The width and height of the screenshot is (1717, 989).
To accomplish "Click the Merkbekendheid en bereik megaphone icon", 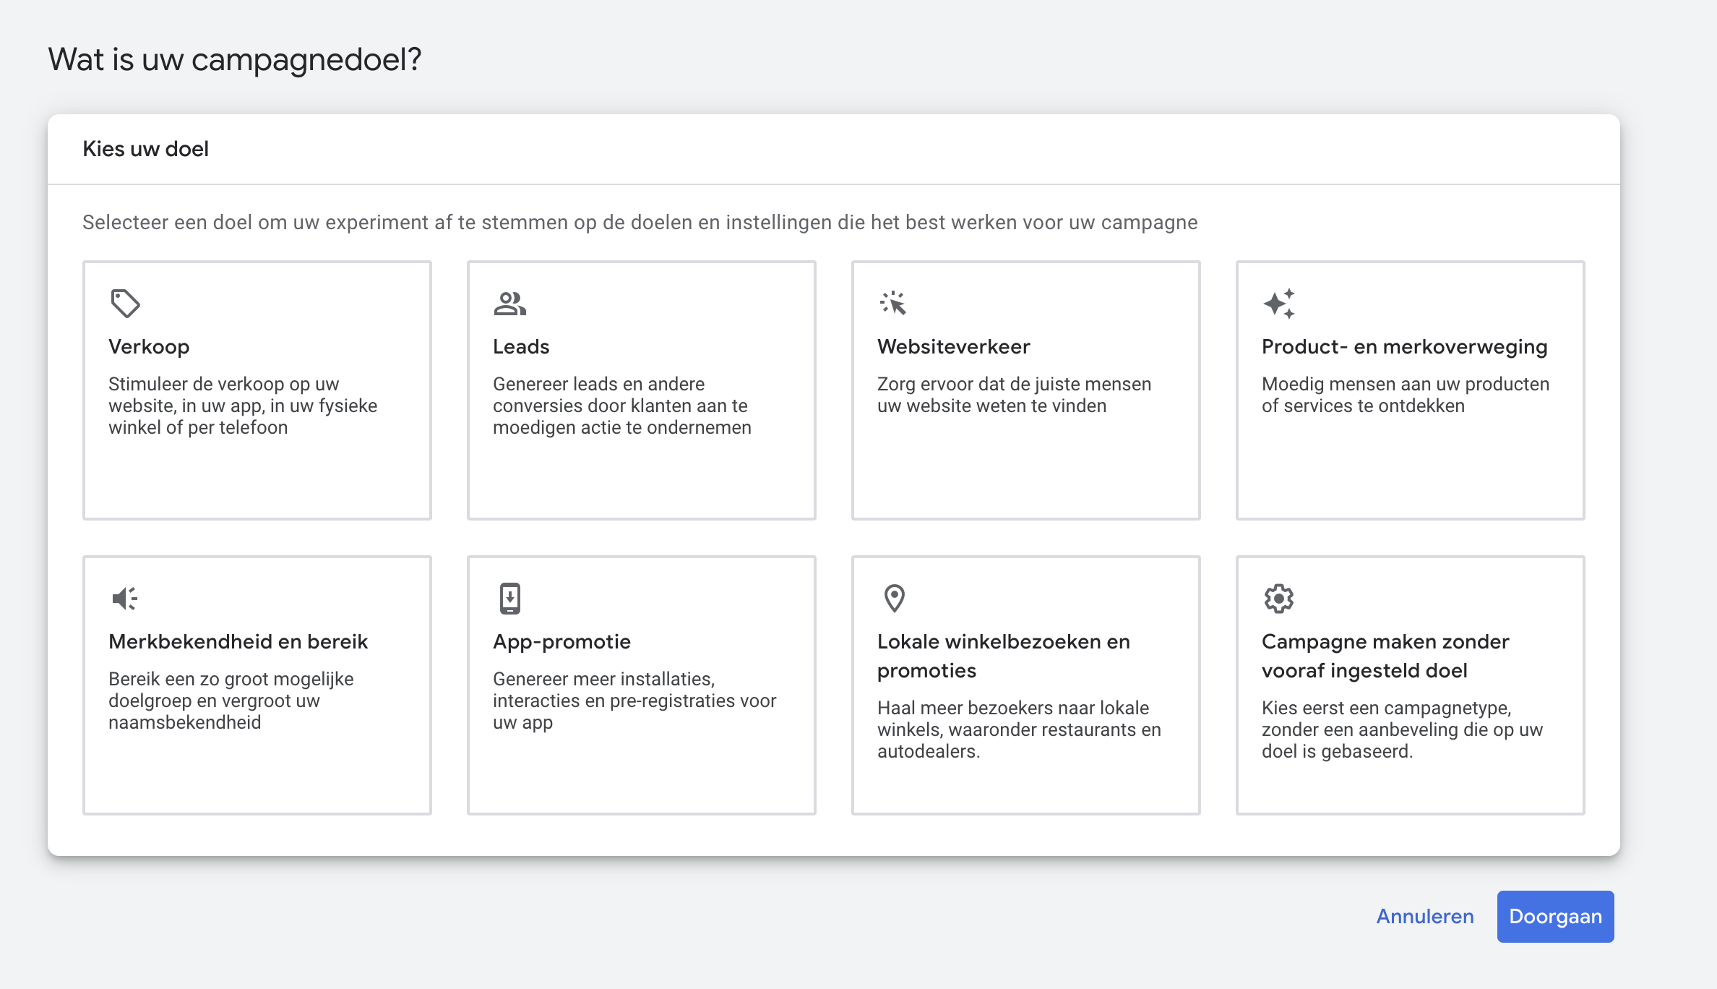I will tap(124, 599).
